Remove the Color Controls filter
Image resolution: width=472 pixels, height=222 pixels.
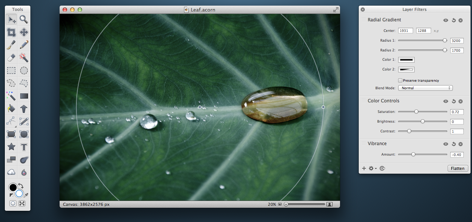coord(461,101)
